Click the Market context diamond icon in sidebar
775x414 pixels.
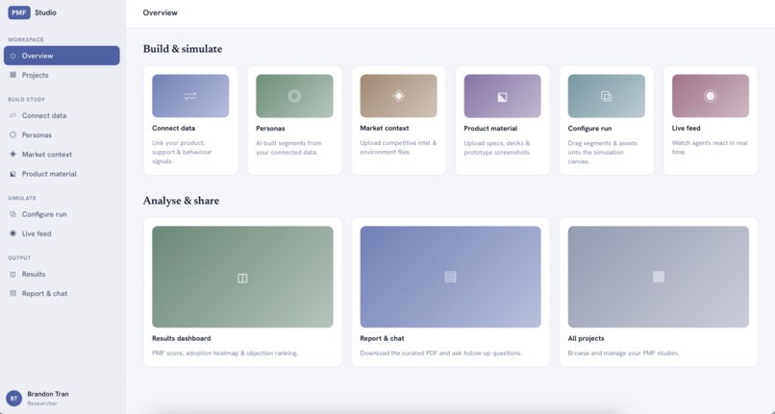[x=12, y=154]
